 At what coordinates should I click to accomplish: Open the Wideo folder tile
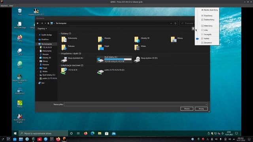140,47
